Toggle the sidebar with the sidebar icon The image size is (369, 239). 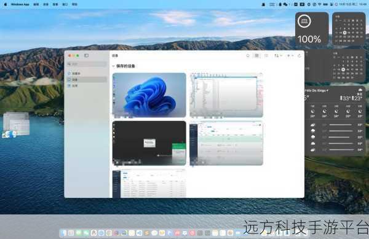tap(86, 56)
